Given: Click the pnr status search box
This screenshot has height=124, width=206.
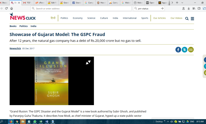Looking at the screenshot, I should point(148,8).
